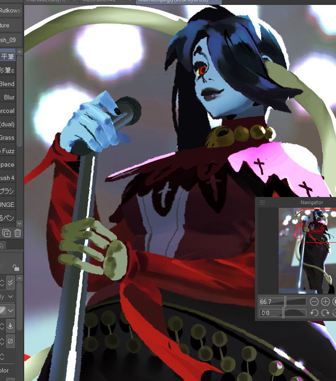Click the slashed-square settings button
Screen dimensions: 336x381
pyautogui.click(x=10, y=341)
